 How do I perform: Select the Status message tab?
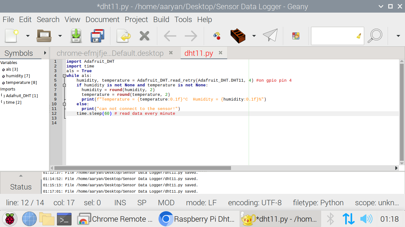21,187
